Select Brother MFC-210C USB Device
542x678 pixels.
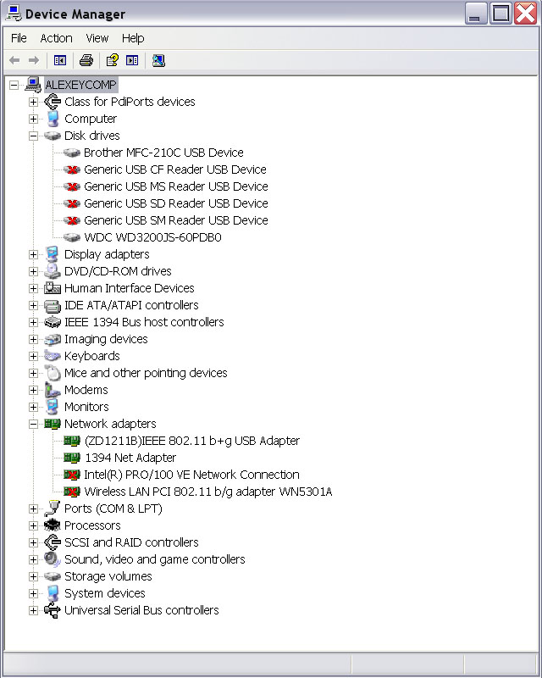163,153
